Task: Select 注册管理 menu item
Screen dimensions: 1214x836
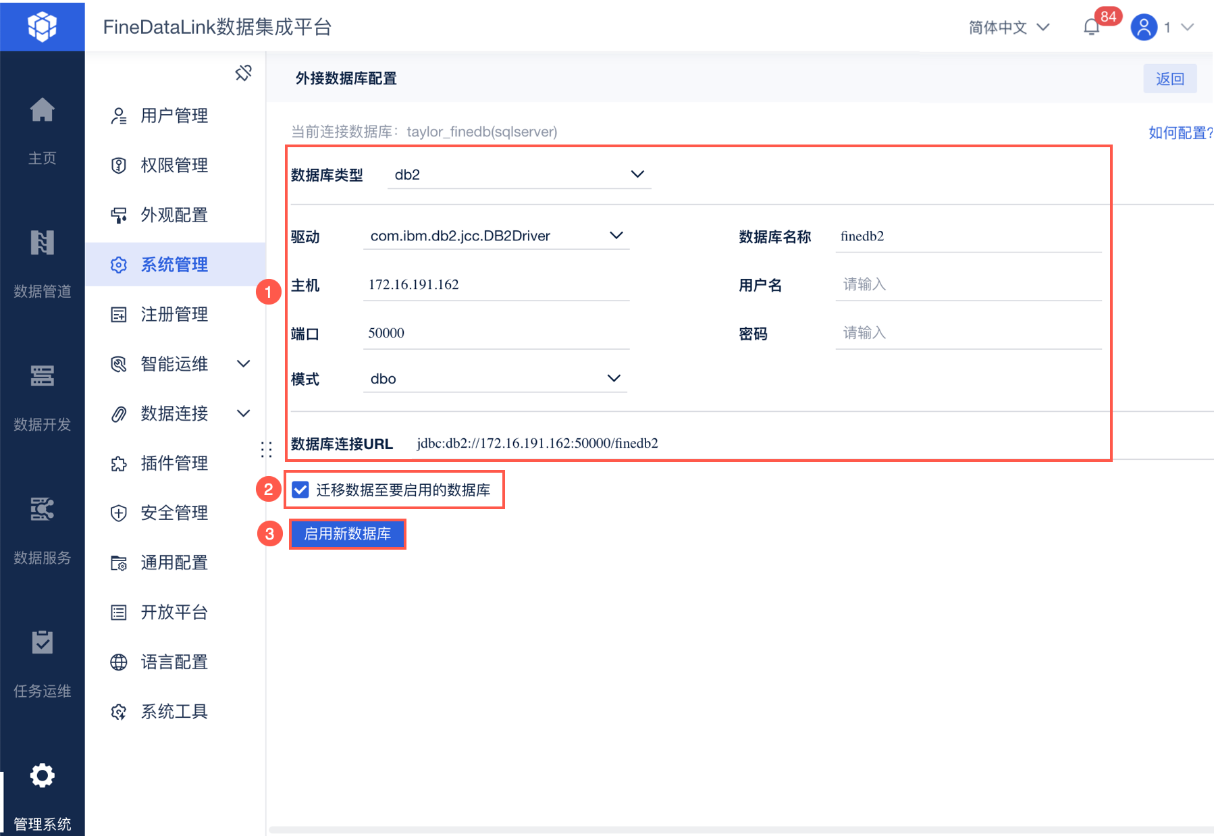Action: (176, 315)
